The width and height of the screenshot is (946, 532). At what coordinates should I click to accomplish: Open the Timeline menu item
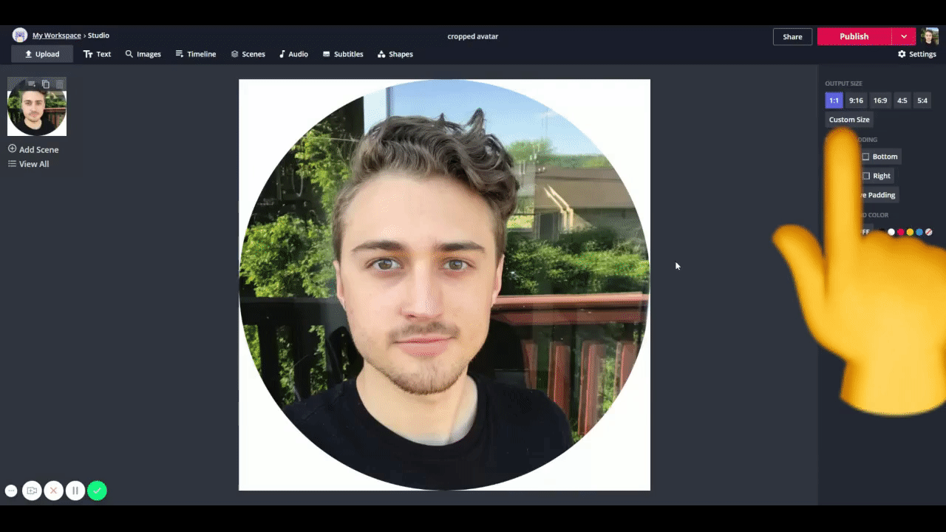196,54
